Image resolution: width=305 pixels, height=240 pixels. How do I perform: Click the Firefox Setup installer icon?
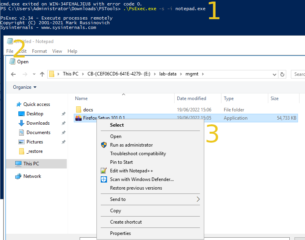click(x=78, y=118)
